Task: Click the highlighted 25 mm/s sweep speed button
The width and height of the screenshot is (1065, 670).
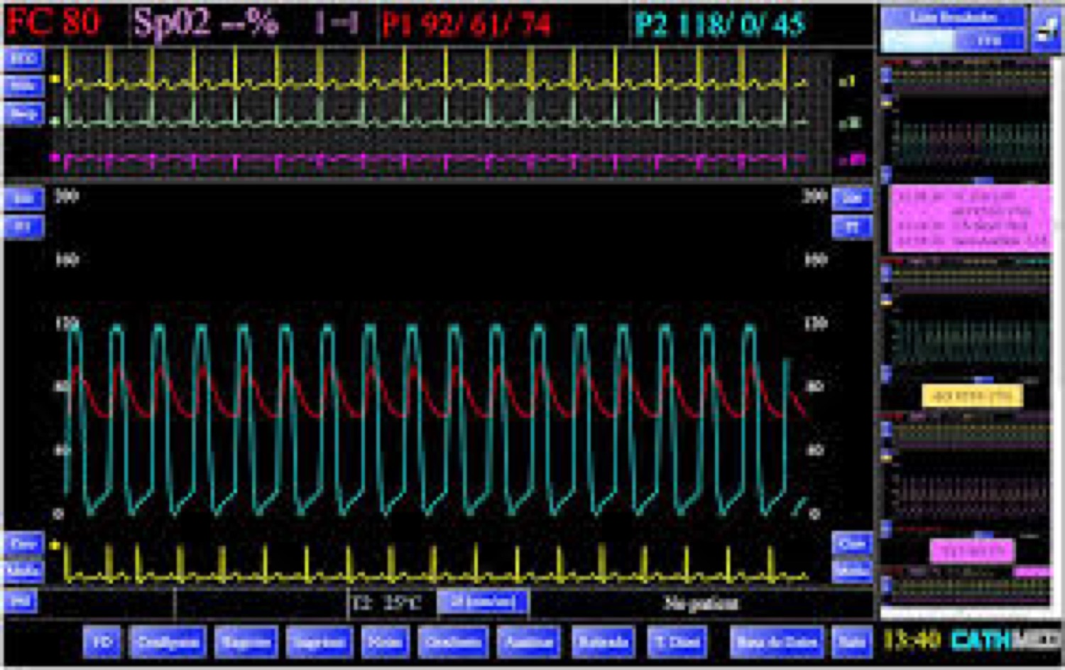Action: coord(483,602)
